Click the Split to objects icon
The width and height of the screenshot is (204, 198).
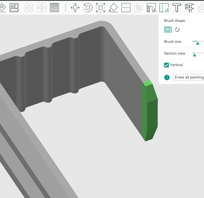tap(29, 7)
